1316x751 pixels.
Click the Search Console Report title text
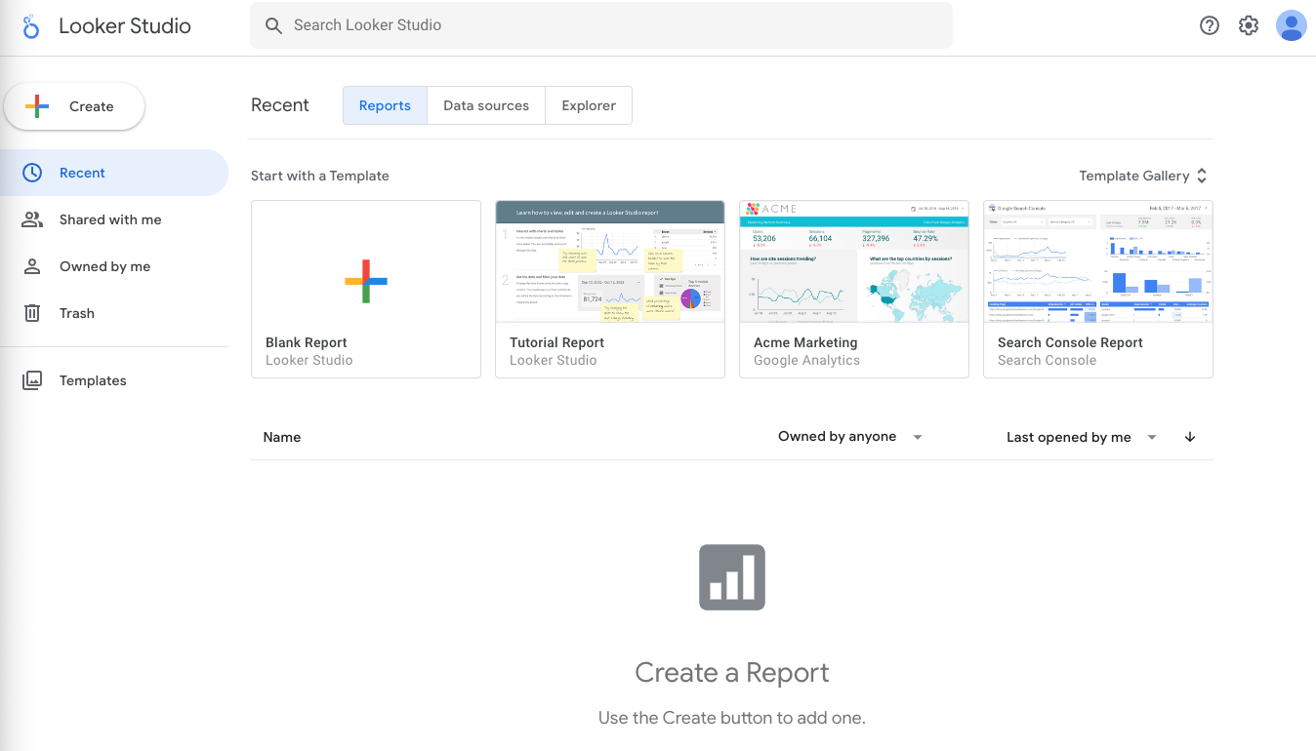[x=1070, y=342]
